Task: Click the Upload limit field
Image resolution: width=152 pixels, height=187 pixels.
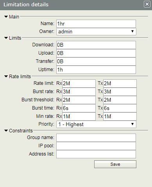Action: (96, 53)
